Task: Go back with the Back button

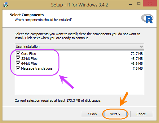Action: point(92,114)
